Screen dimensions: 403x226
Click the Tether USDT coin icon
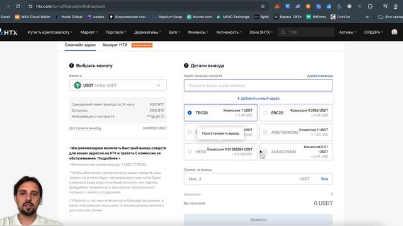click(x=77, y=85)
